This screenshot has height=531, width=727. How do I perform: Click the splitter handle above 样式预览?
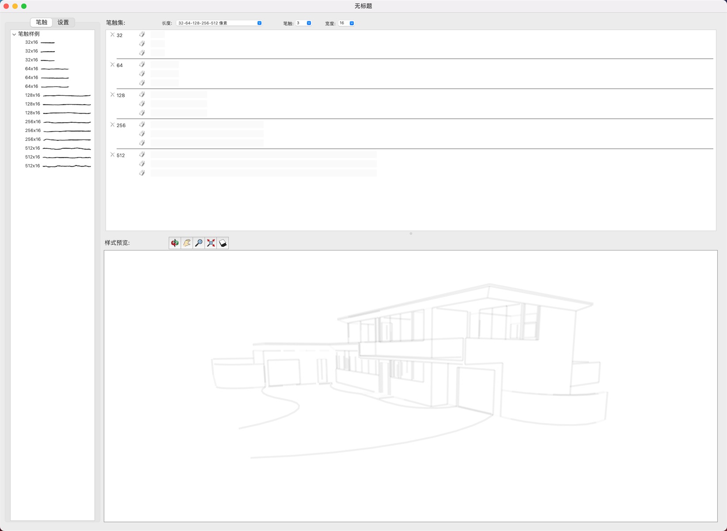(411, 233)
